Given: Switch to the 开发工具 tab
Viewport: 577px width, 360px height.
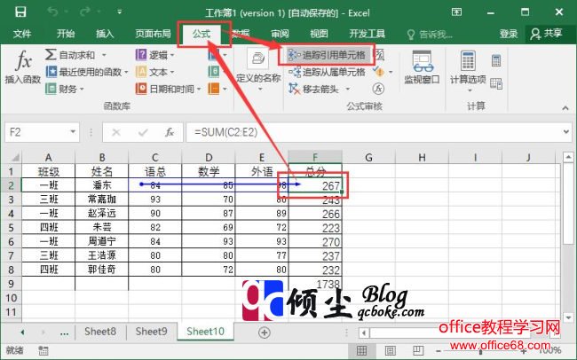Looking at the screenshot, I should pos(367,34).
